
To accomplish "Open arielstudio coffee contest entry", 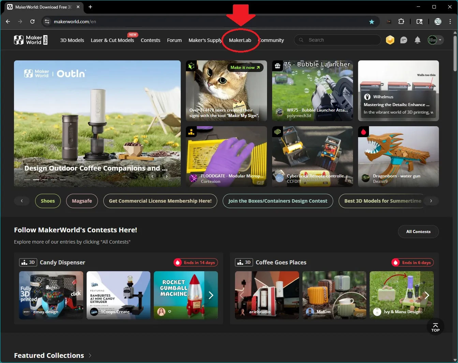I will pos(267,295).
